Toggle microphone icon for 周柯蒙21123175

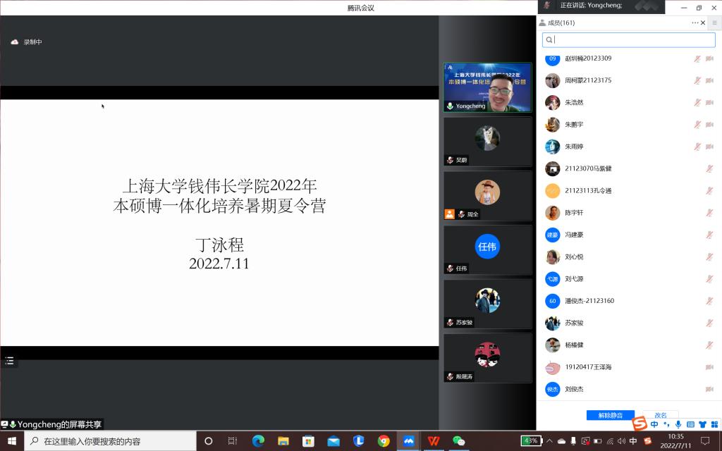coord(697,80)
